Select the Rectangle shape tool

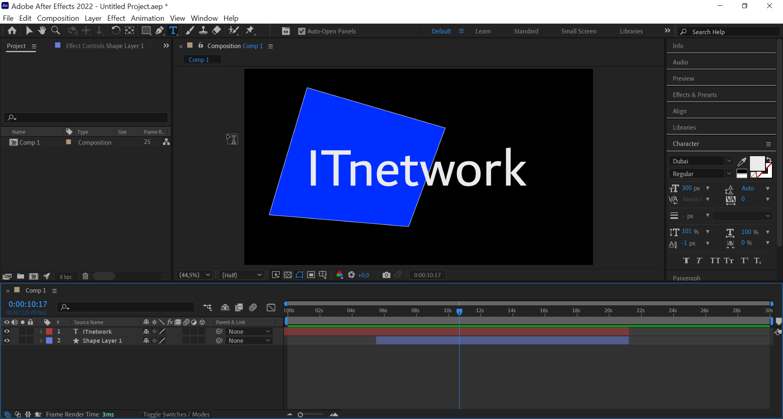click(146, 30)
